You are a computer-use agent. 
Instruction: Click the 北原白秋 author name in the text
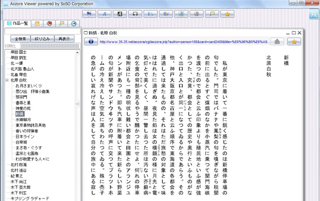(269, 66)
